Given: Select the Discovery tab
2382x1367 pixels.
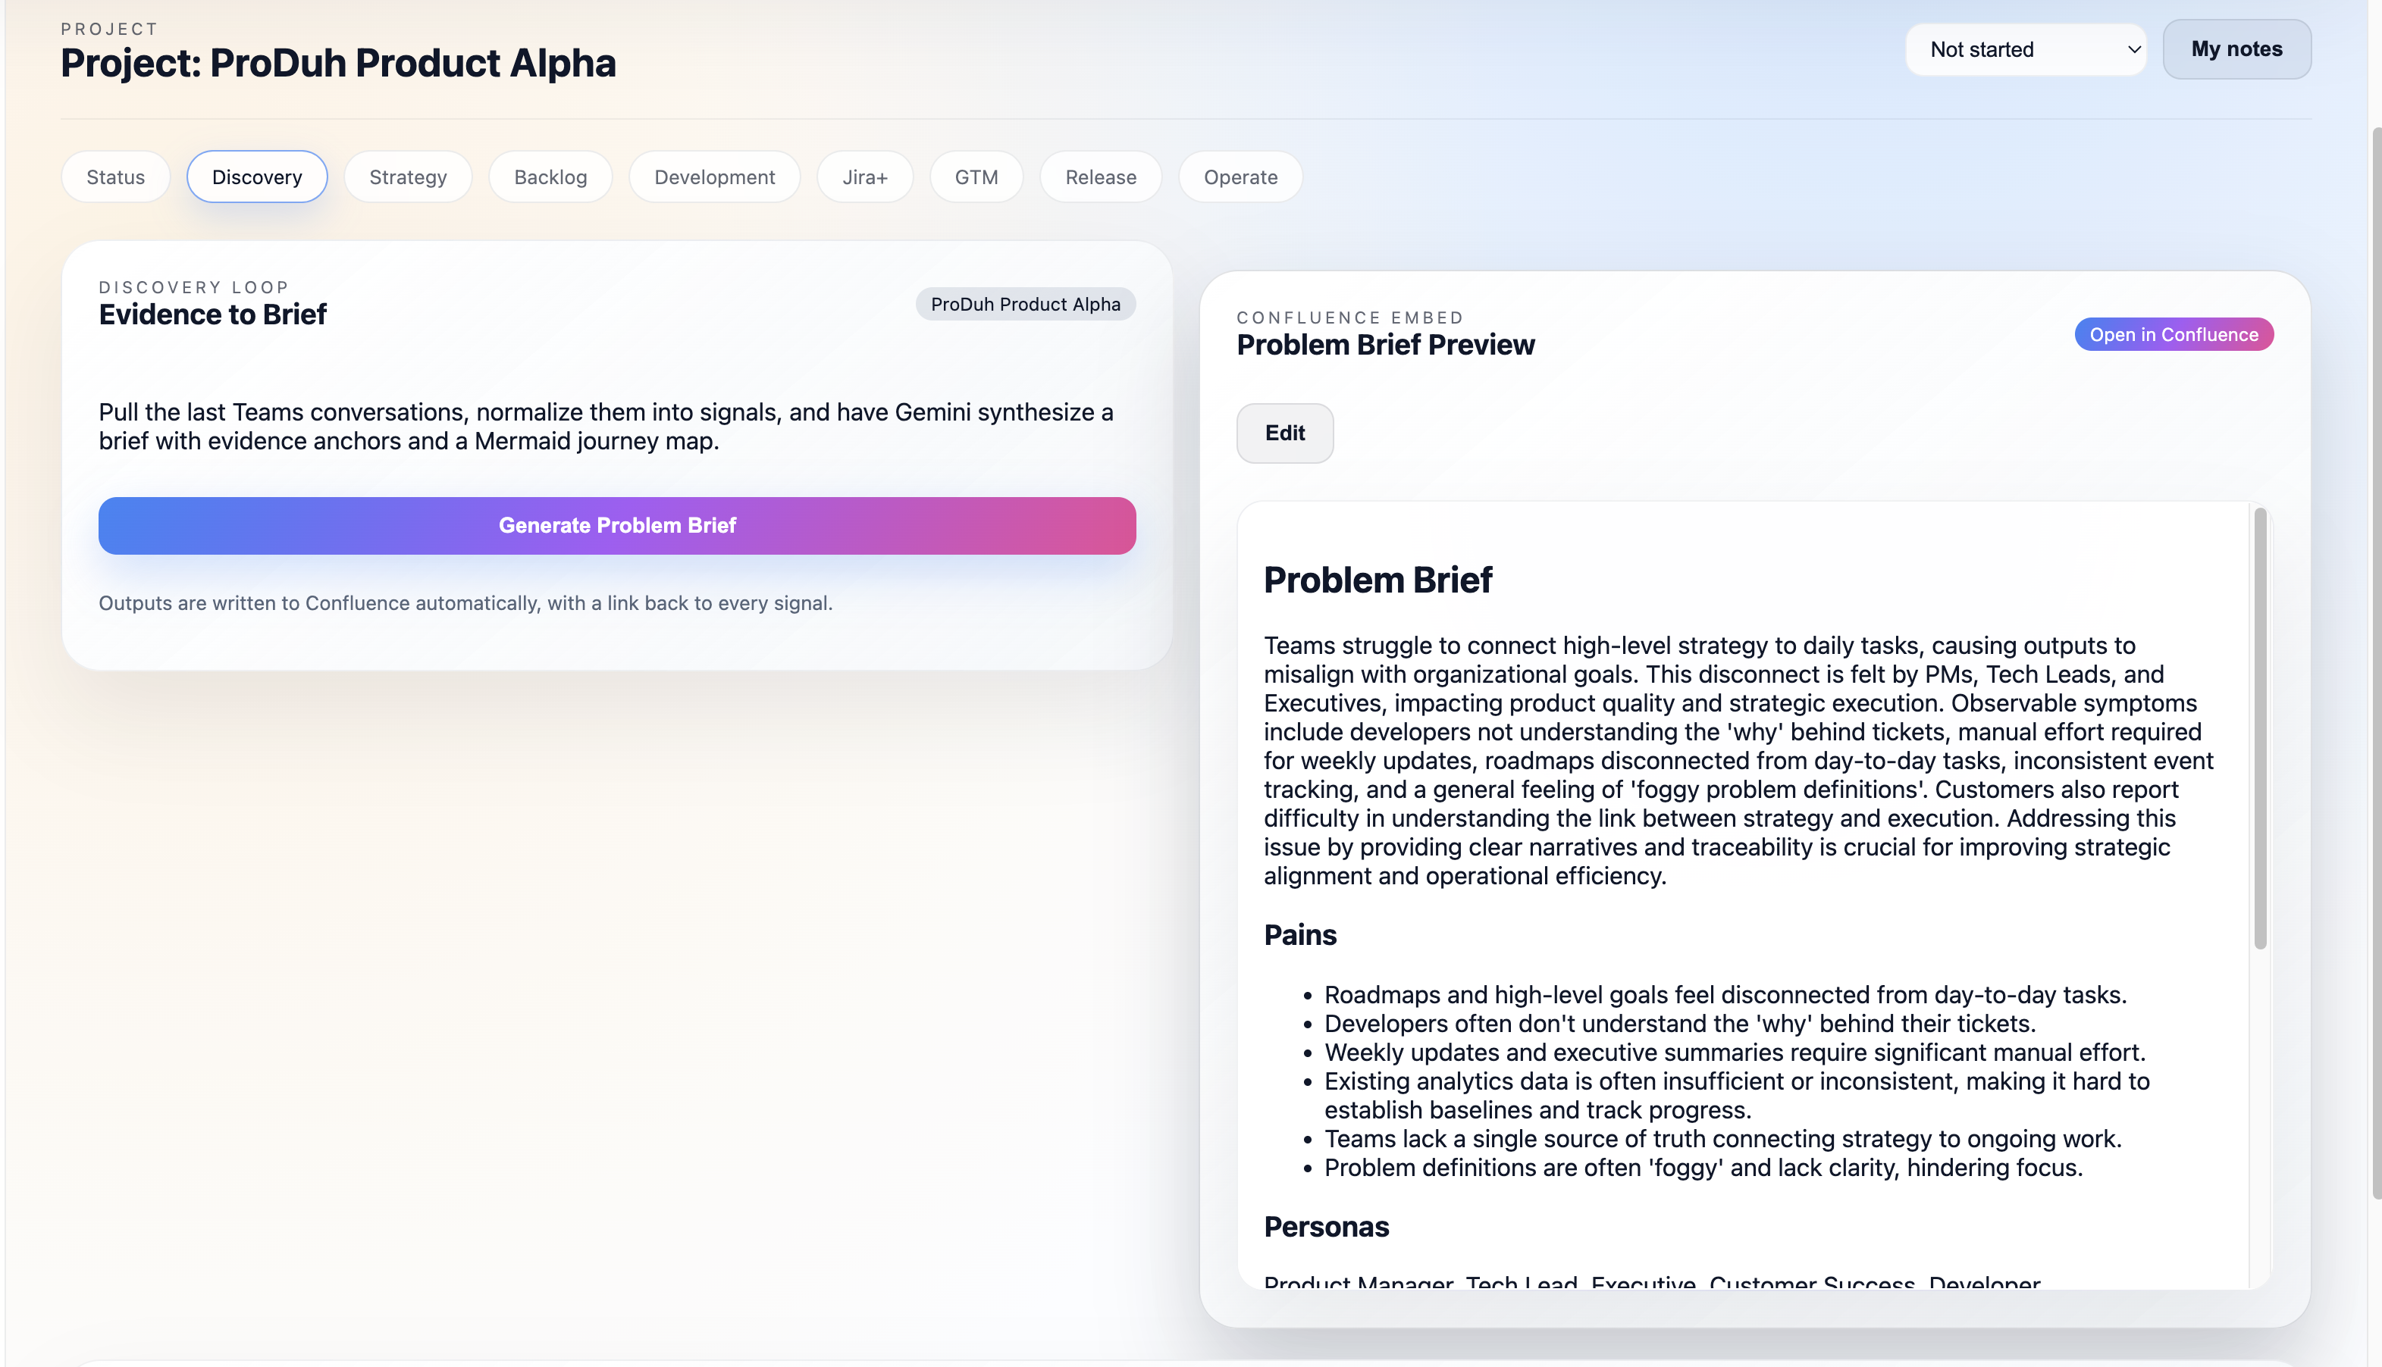Looking at the screenshot, I should click(256, 177).
